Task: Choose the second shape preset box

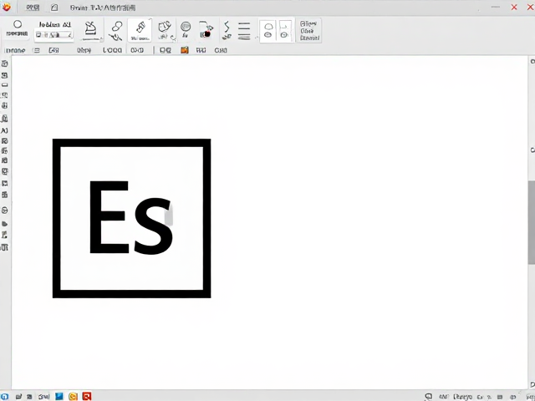Action: 285,31
